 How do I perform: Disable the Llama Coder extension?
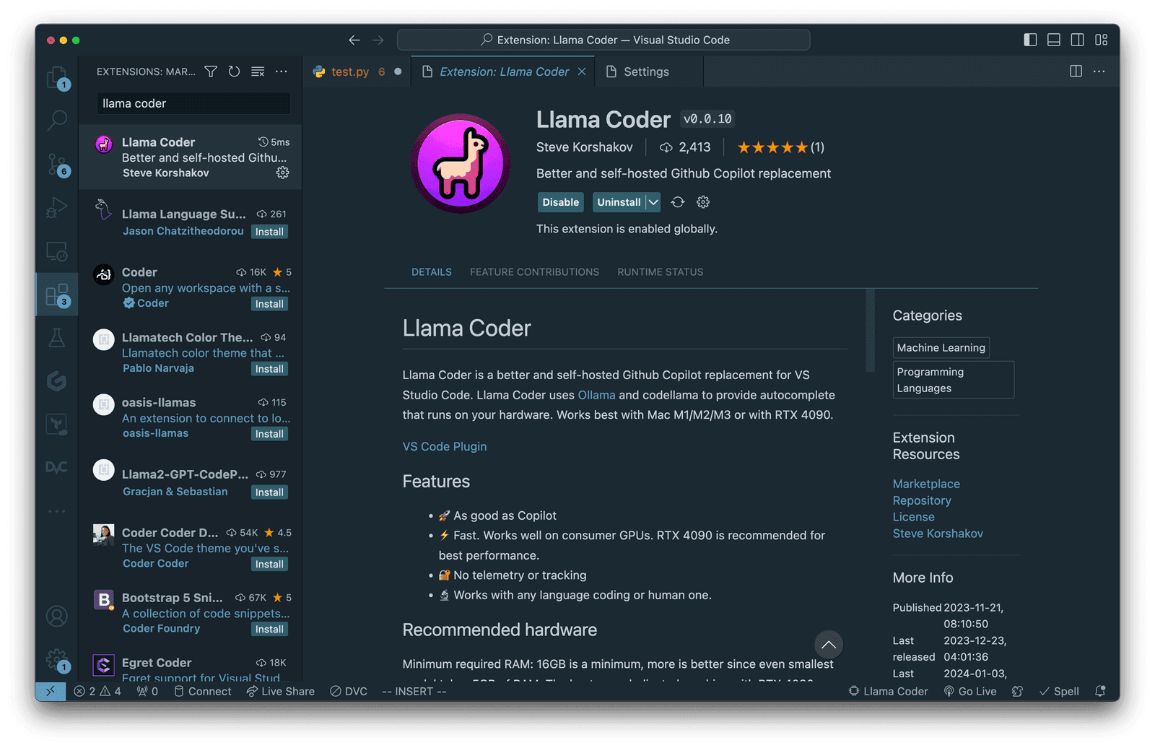point(561,202)
